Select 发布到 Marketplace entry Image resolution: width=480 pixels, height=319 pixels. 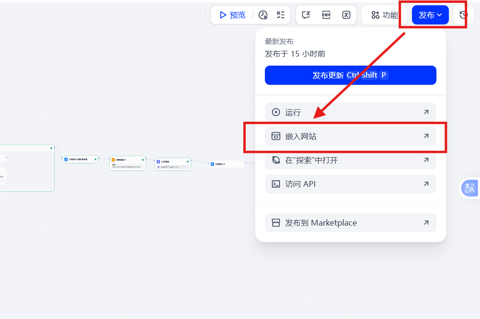pos(351,223)
